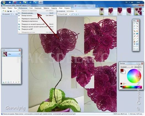
Task: Select the Text tool in tools panel
Action: coord(135,44)
